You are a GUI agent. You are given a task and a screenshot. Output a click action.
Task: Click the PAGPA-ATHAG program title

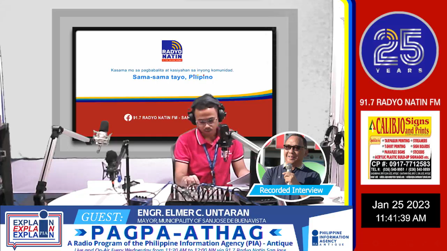(x=178, y=232)
